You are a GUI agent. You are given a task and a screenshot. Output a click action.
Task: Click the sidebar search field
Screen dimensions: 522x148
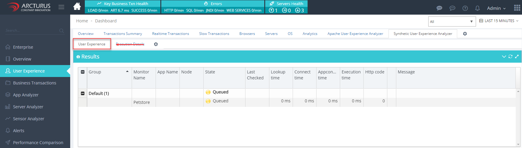31,30
